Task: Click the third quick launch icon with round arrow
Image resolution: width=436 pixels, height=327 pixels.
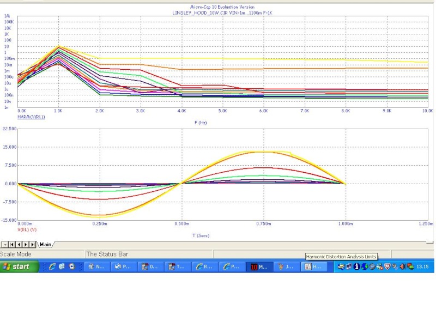Action: (x=72, y=267)
